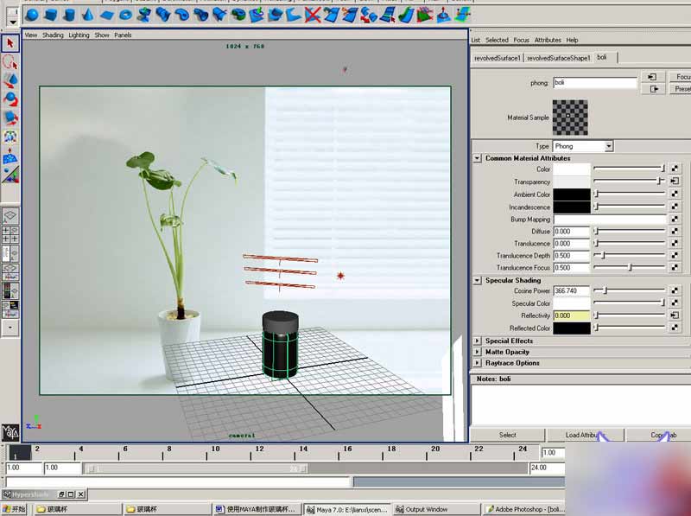Click the Load Attributes button
This screenshot has height=516, width=691.
coord(586,435)
